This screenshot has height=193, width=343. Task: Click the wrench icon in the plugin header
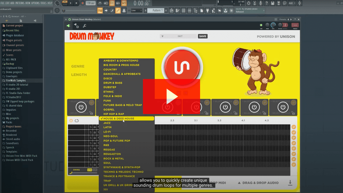coord(84,26)
